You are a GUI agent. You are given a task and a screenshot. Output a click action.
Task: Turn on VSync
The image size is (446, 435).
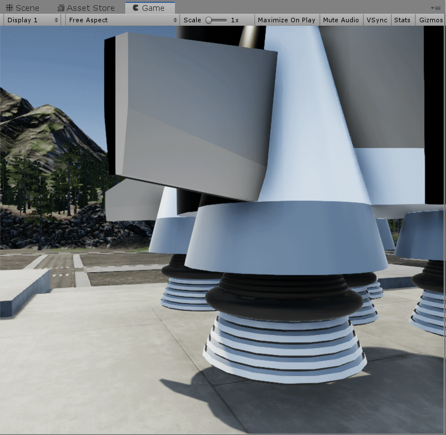pos(377,20)
